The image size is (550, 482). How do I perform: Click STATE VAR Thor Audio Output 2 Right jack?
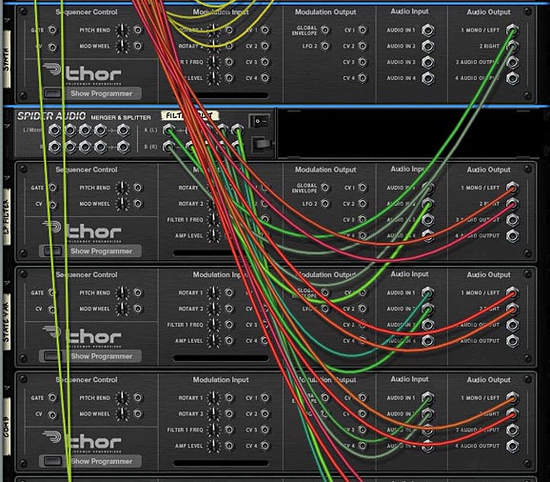512,309
